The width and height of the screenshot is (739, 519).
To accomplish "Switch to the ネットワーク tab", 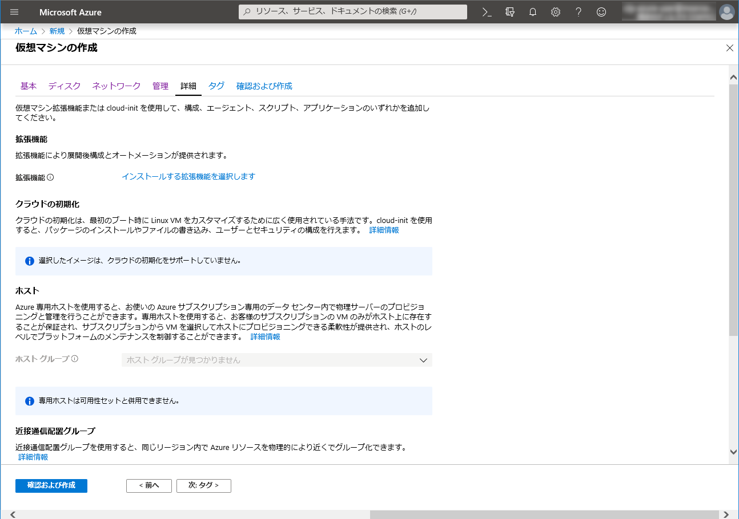I will 117,86.
